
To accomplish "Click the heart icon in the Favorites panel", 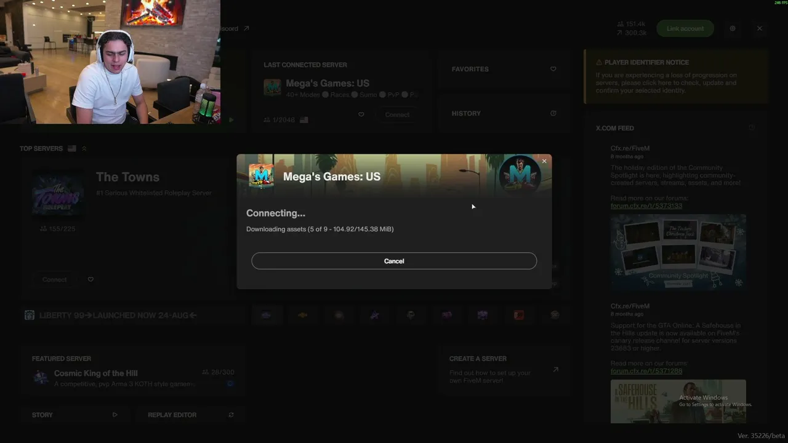I will [x=553, y=69].
